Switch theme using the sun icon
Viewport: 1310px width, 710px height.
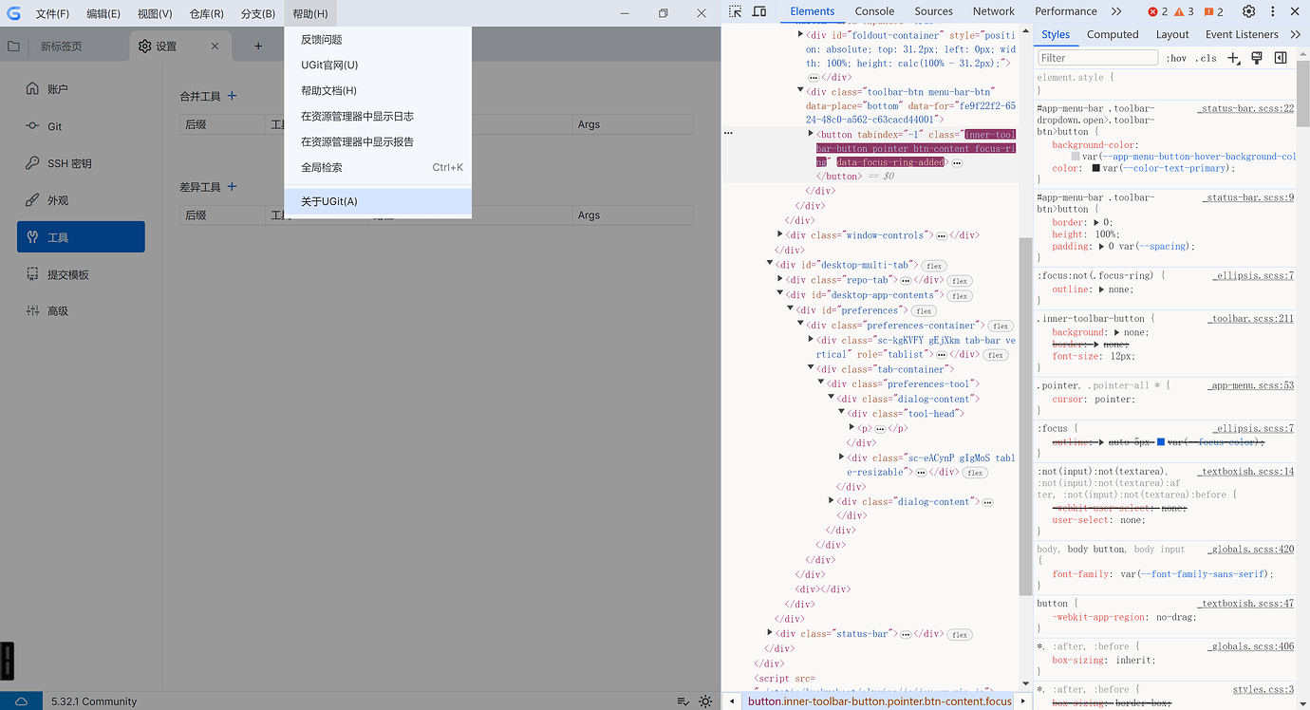point(705,701)
